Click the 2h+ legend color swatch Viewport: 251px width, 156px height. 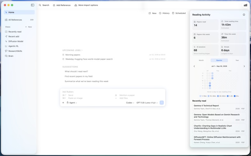[234, 96]
